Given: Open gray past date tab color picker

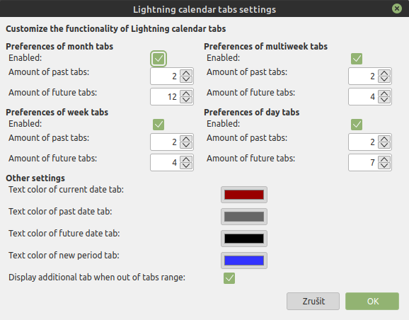Looking at the screenshot, I should tap(244, 217).
